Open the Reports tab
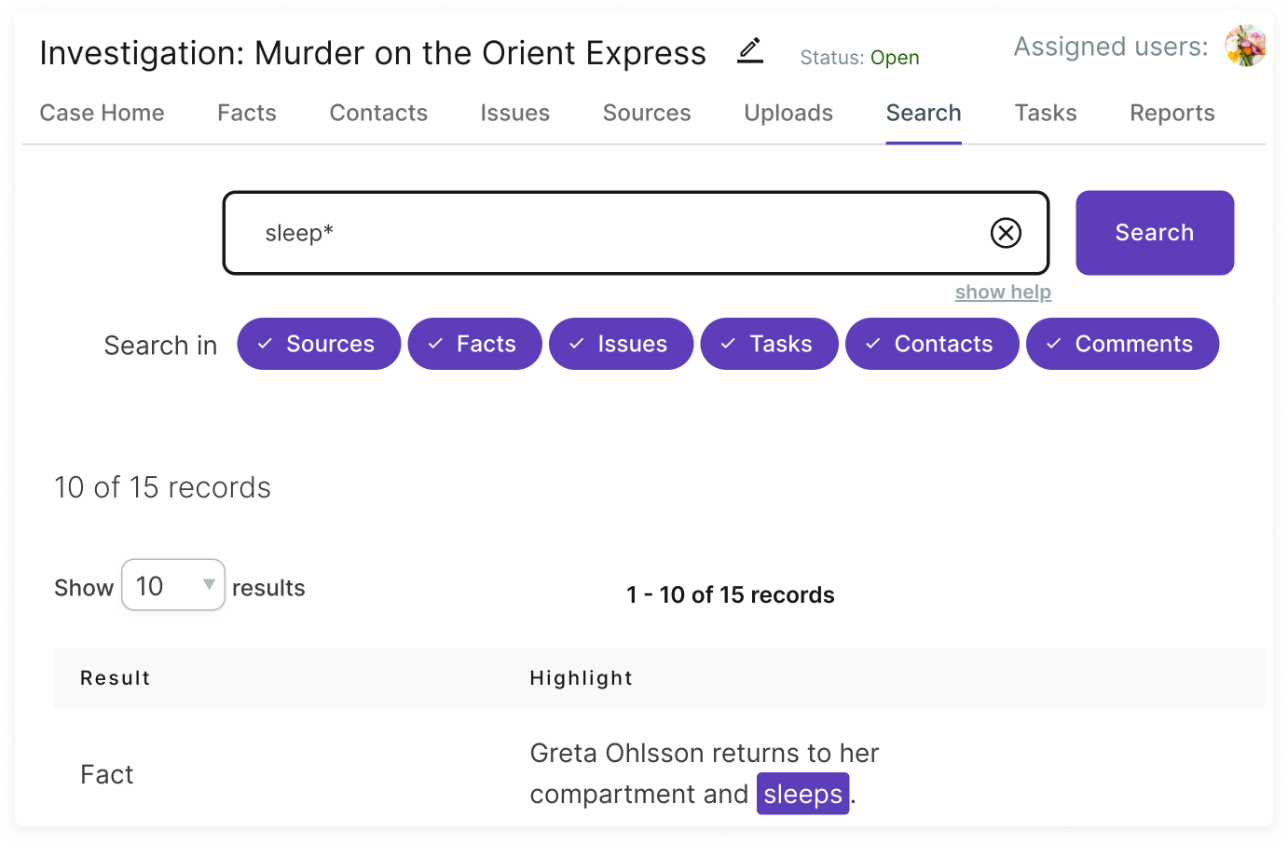 coord(1172,113)
